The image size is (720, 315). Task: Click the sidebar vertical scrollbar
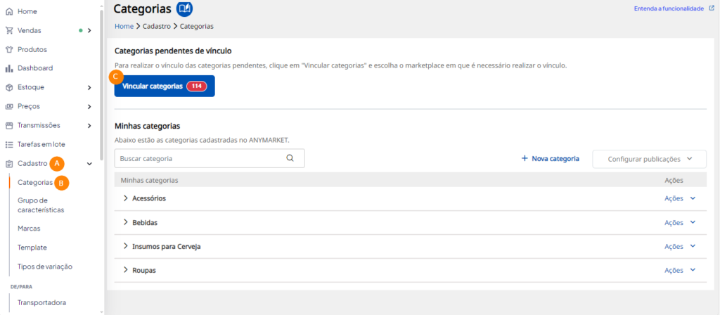tap(101, 85)
